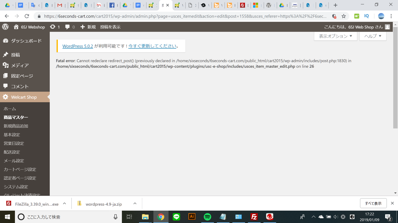Select Welcart Shop in the sidebar

25,97
